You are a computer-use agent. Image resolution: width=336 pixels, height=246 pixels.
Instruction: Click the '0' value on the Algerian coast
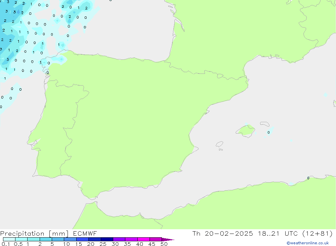coord(308,178)
